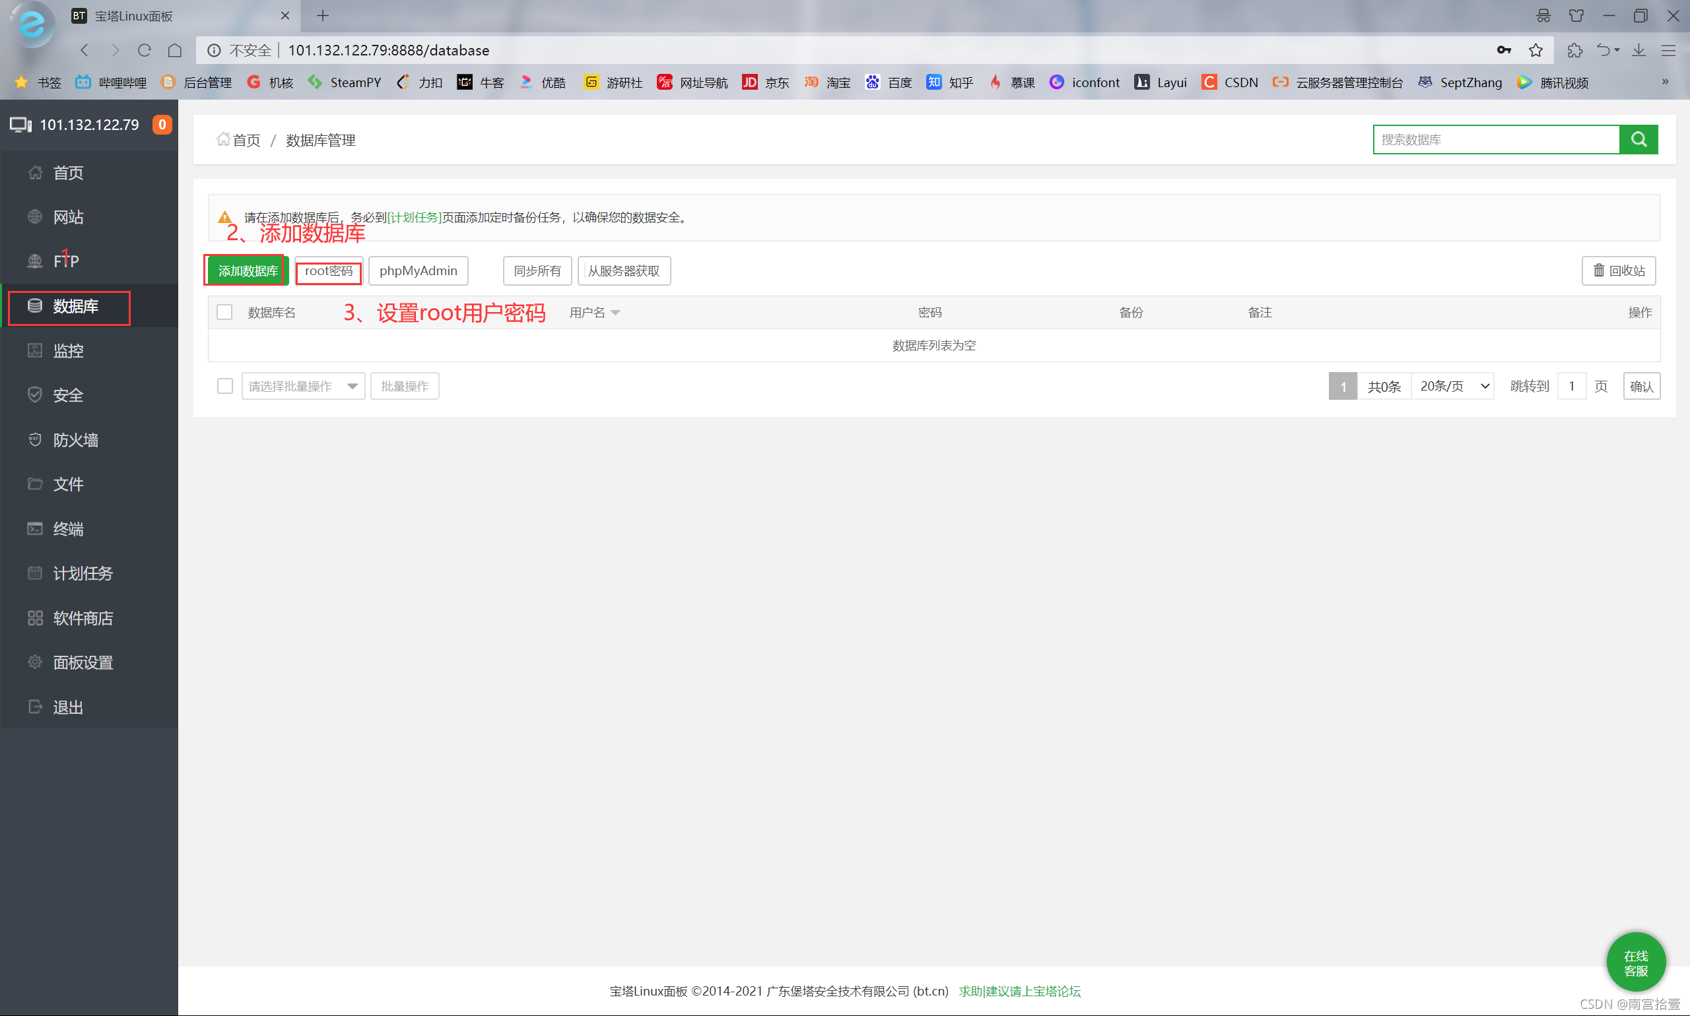Click the 添加数据库 button
The image size is (1690, 1016).
(248, 271)
